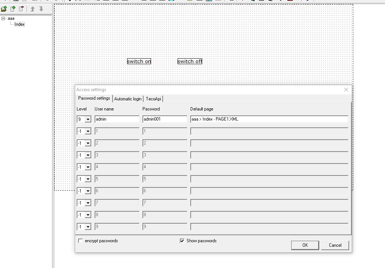This screenshot has width=385, height=268.
Task: Open Level dropdown for user 5 row
Action: [x=88, y=179]
